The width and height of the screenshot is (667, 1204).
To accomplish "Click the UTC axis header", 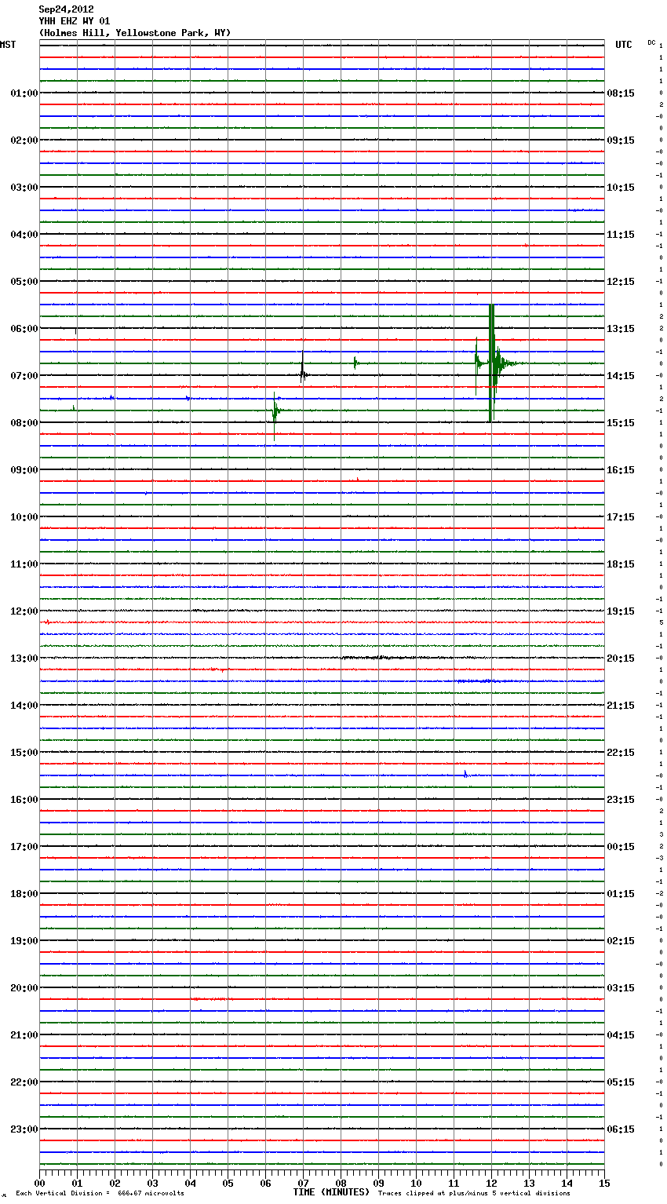I will (624, 45).
